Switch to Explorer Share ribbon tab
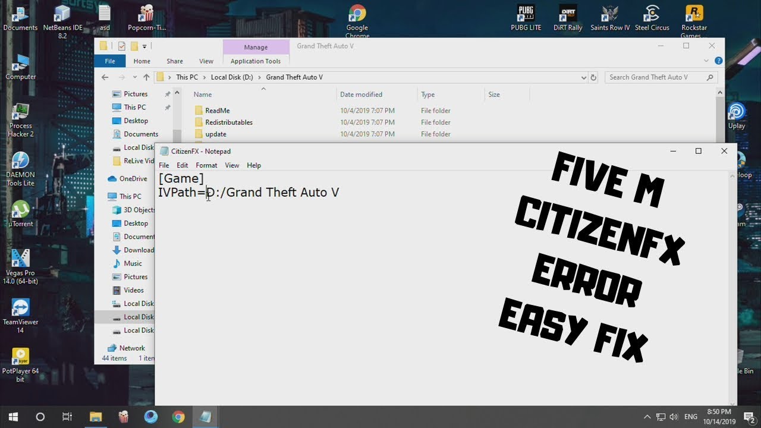 click(x=175, y=61)
